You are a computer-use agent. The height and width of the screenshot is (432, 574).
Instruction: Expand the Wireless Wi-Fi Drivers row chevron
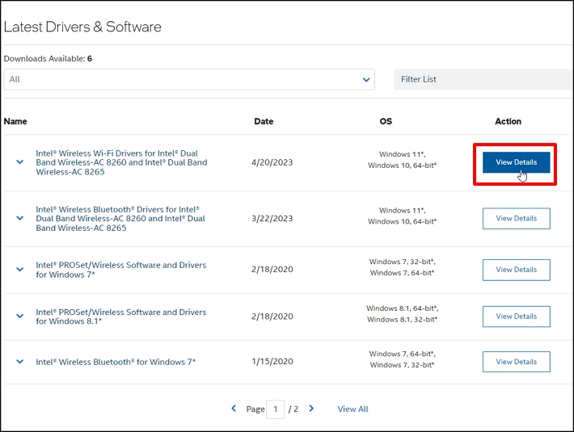click(19, 162)
